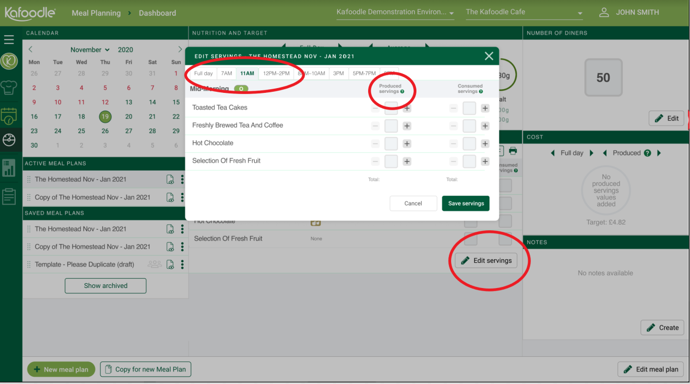The width and height of the screenshot is (690, 384).
Task: Click the 50 diners number box
Action: pyautogui.click(x=603, y=78)
